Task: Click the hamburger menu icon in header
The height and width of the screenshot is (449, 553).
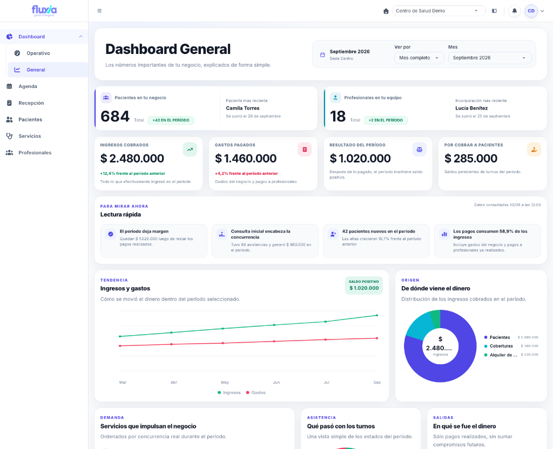Action: 99,11
